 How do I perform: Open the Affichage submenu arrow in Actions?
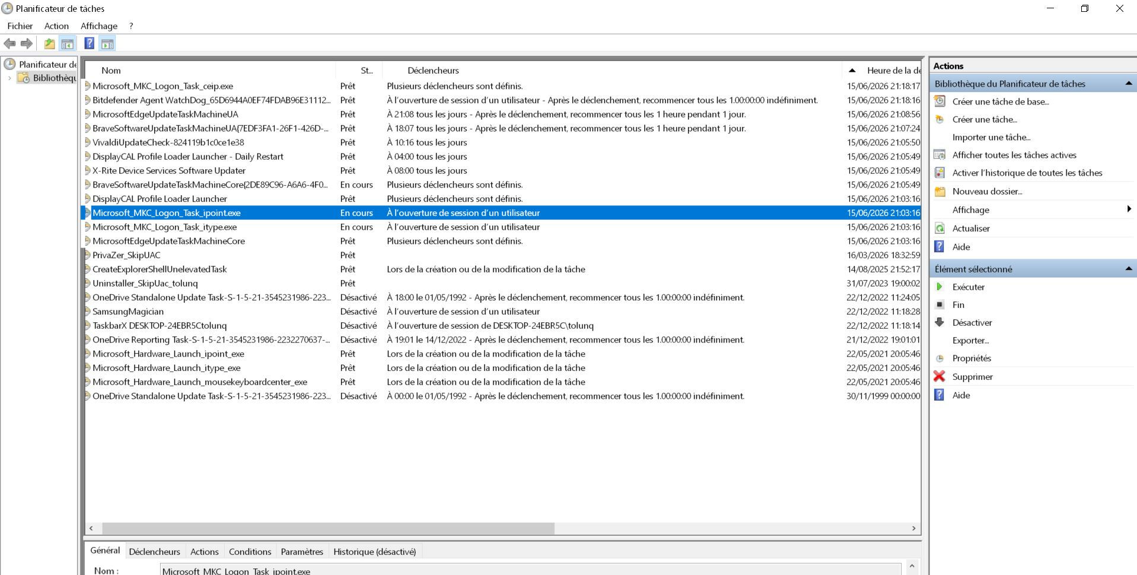1129,209
